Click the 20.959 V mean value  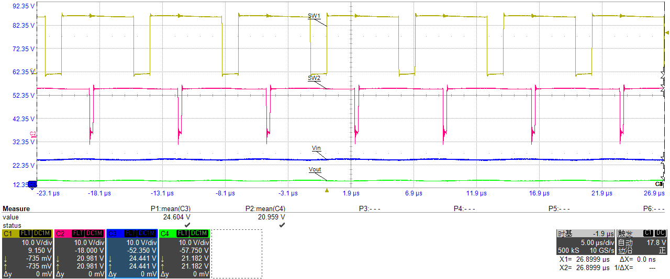pyautogui.click(x=272, y=217)
